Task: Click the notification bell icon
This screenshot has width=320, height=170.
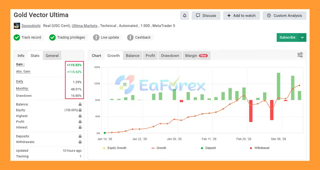Action: pyautogui.click(x=184, y=15)
